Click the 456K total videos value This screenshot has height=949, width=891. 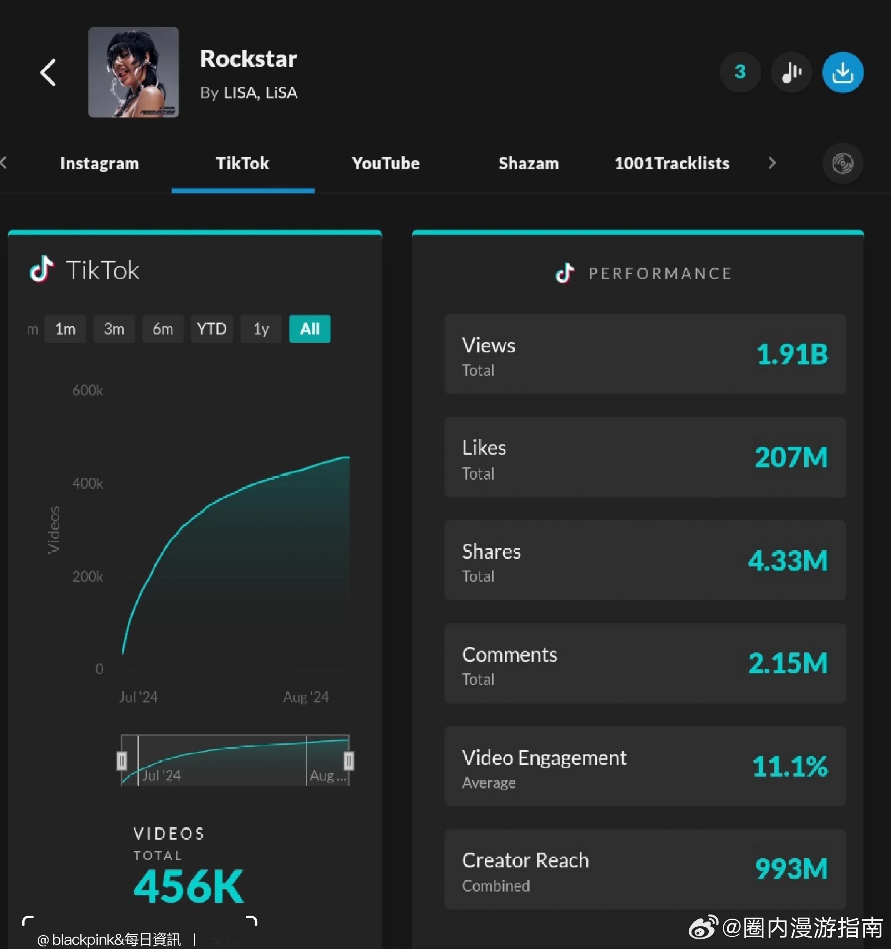(189, 886)
